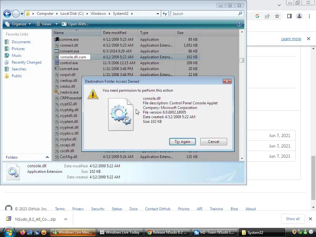316x237 pixels.
Task: Launch Firefox from the quick launch bar
Action: (x=22, y=232)
